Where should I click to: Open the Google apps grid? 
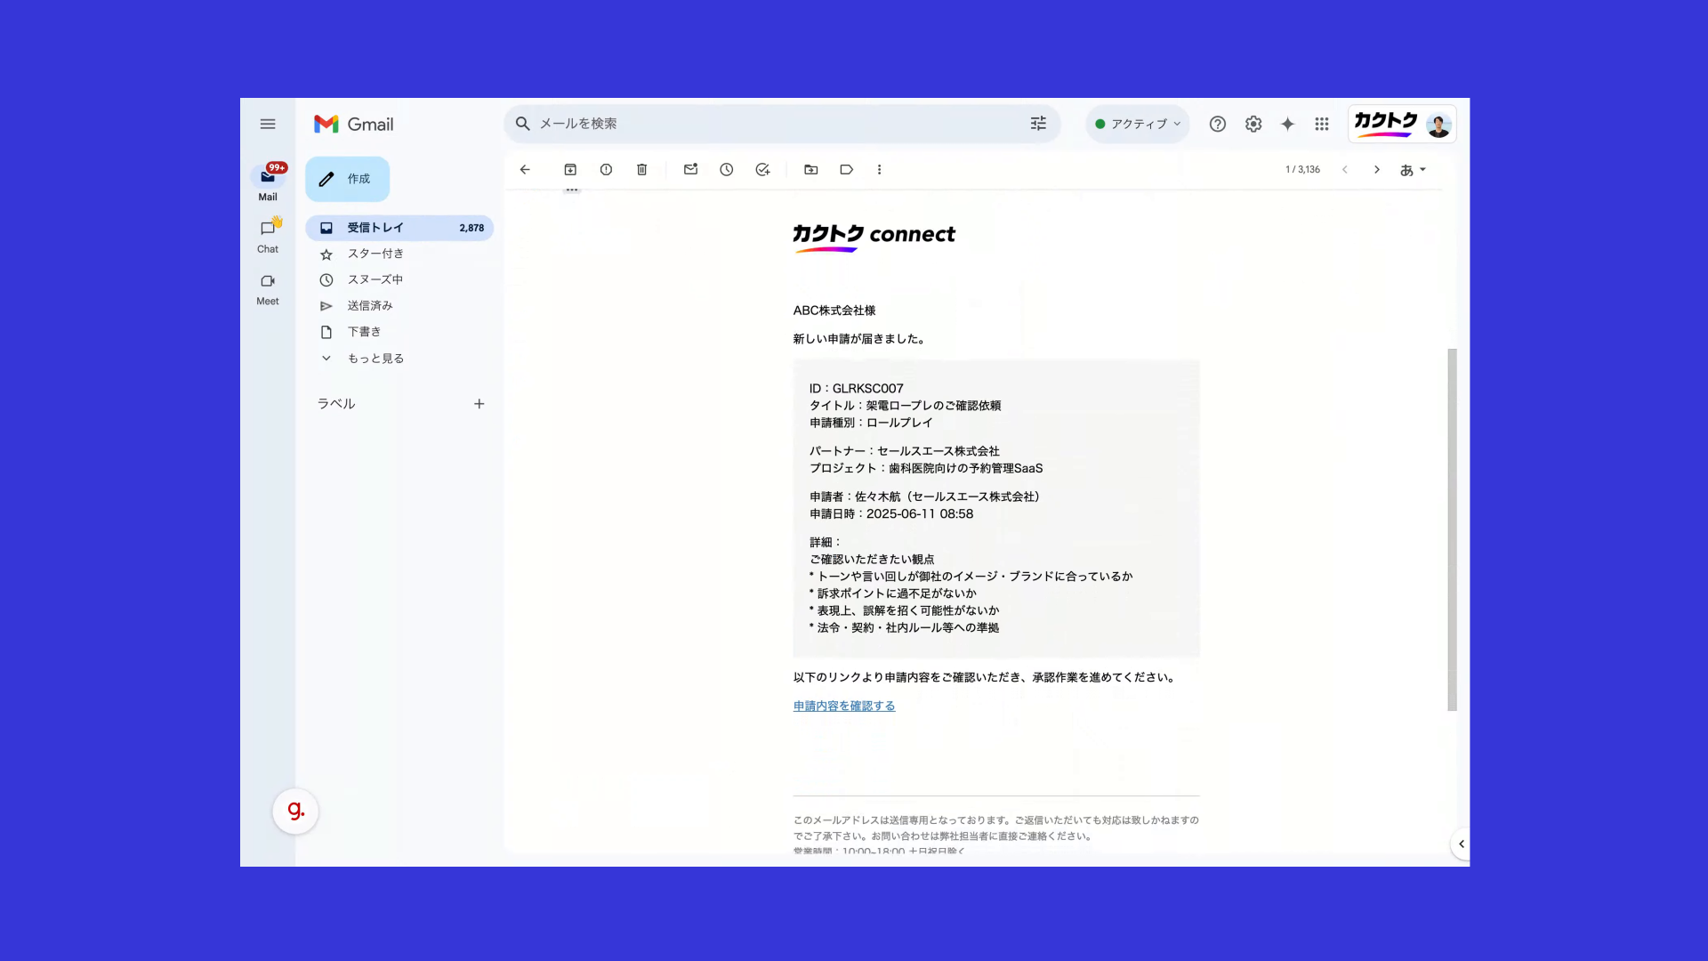[1322, 124]
